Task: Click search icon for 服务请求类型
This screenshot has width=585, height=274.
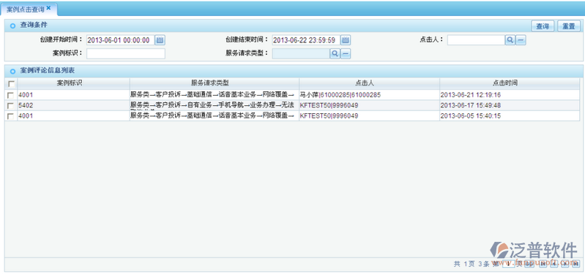Action: (x=335, y=53)
